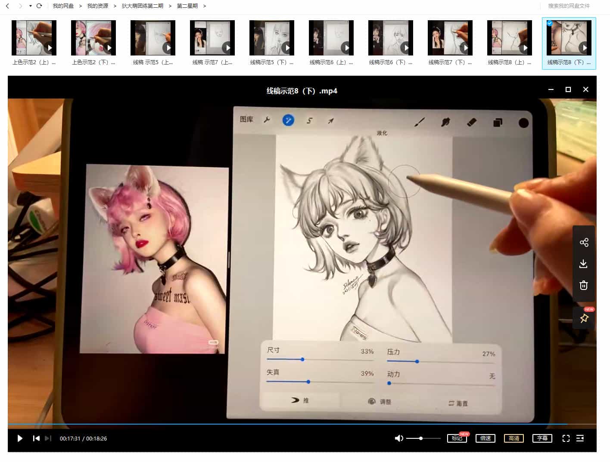This screenshot has height=462, width=610.
Task: Click the 图库 gallery button in Procreate
Action: [x=246, y=119]
